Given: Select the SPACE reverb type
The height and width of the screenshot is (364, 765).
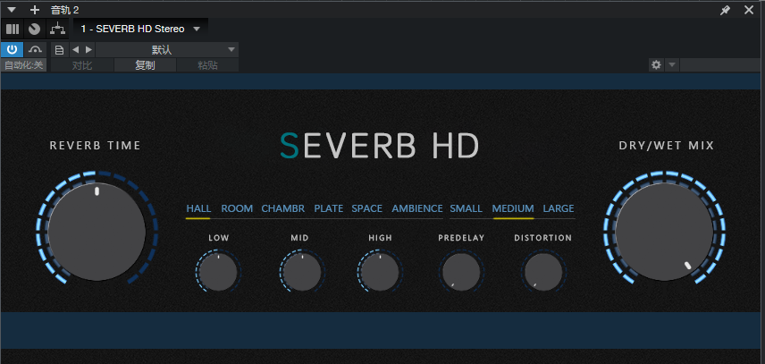Looking at the screenshot, I should 367,209.
